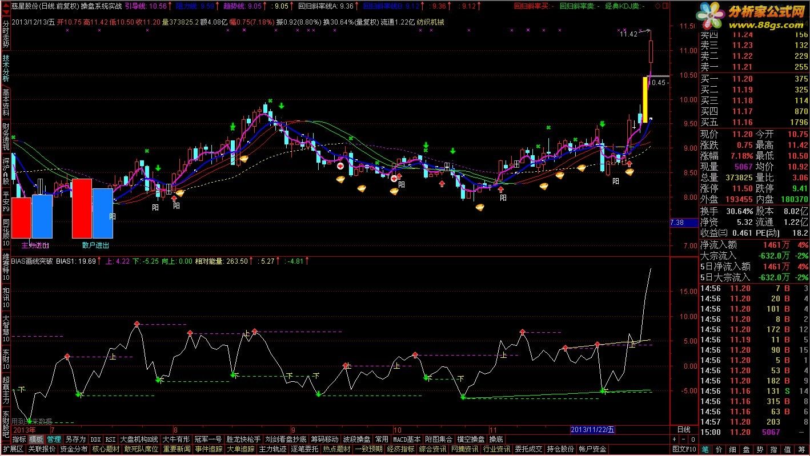Open the 扩展区 tab
Viewport: 810px width, 456px height.
click(x=13, y=449)
